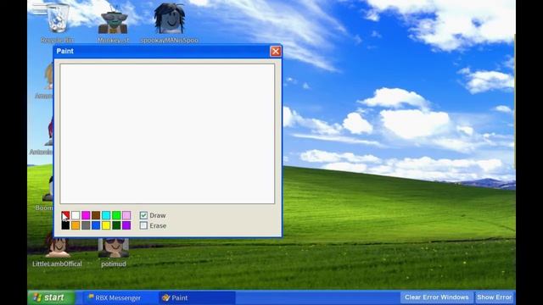Image resolution: width=543 pixels, height=305 pixels.
Task: Close the Paint window
Action: 275,51
